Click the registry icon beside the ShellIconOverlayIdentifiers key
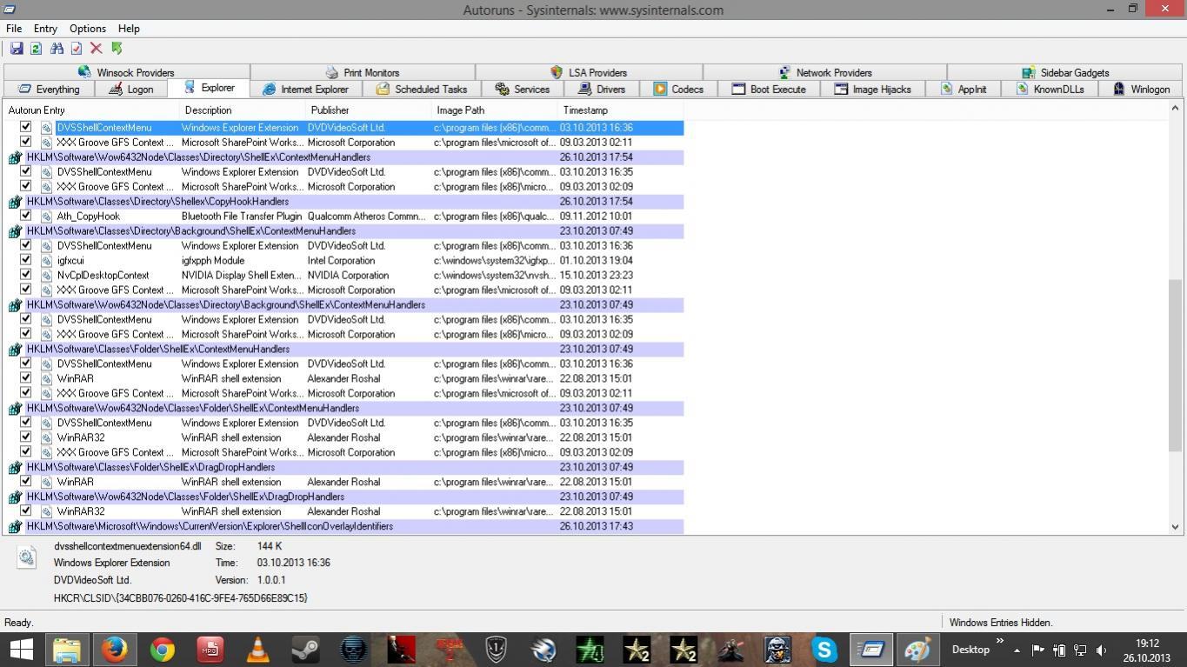Viewport: 1187px width, 667px height. click(x=15, y=527)
